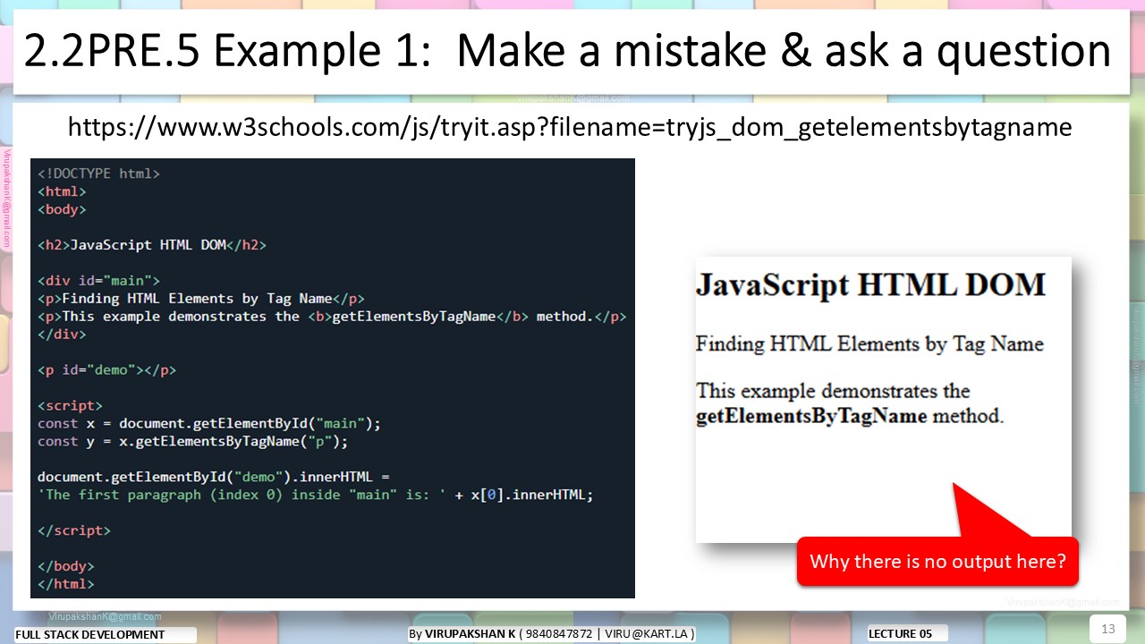Click the 'x[0].innerHTML' code line
The width and height of the screenshot is (1145, 644).
click(316, 496)
